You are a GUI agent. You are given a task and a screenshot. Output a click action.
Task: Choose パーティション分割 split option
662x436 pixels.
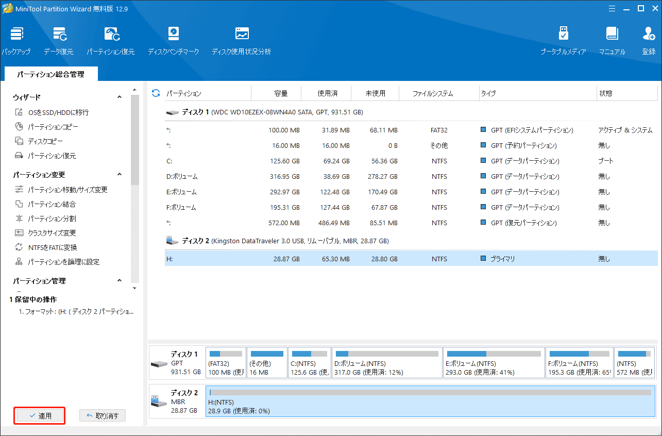(x=45, y=219)
